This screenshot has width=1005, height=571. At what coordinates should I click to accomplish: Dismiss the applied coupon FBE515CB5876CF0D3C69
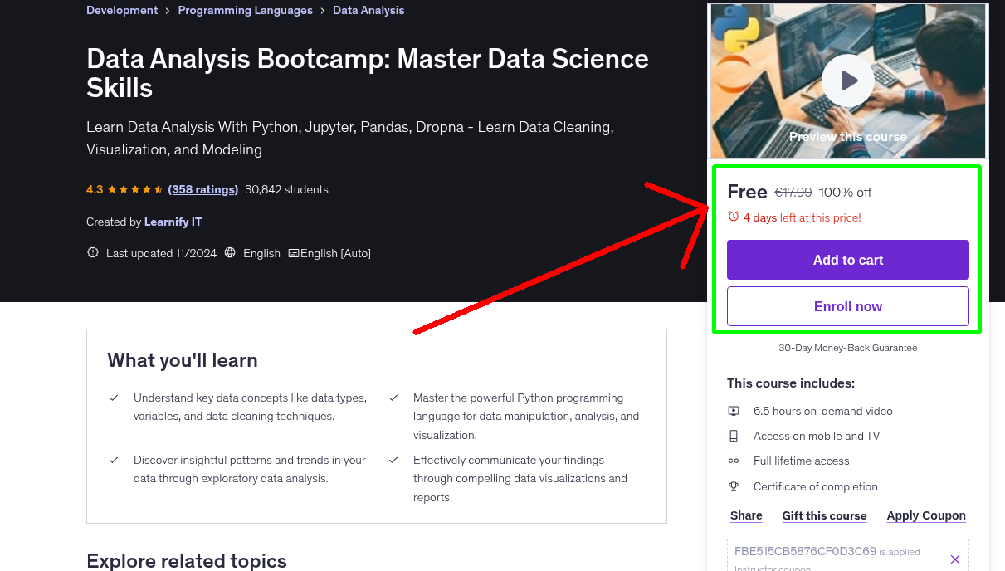coord(954,559)
